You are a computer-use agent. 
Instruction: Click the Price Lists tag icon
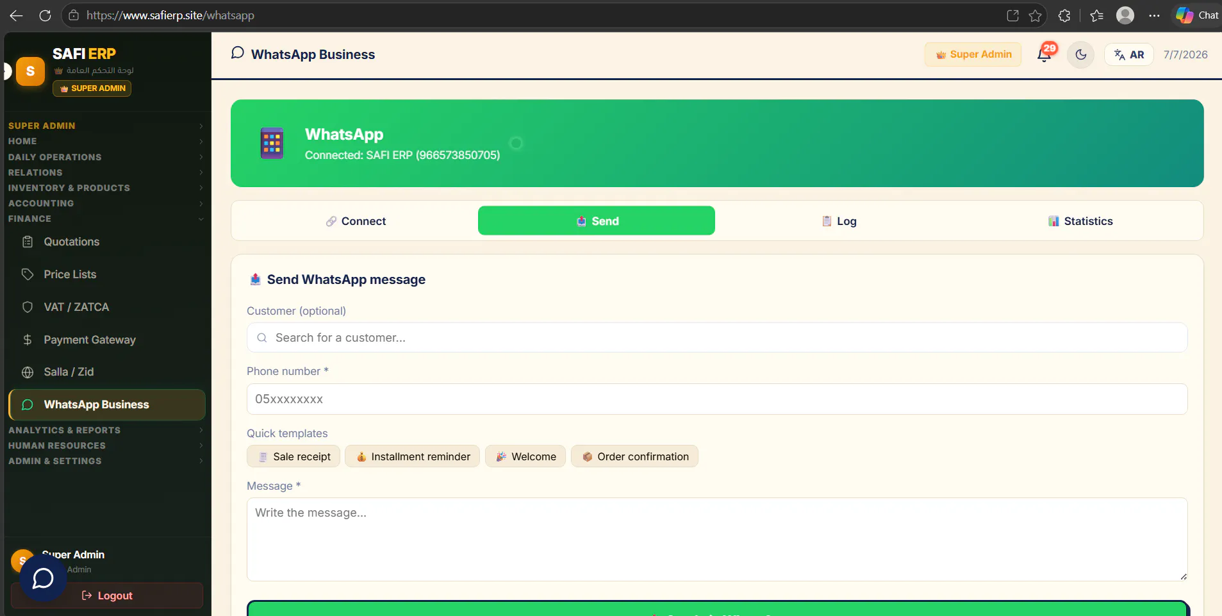tap(28, 274)
